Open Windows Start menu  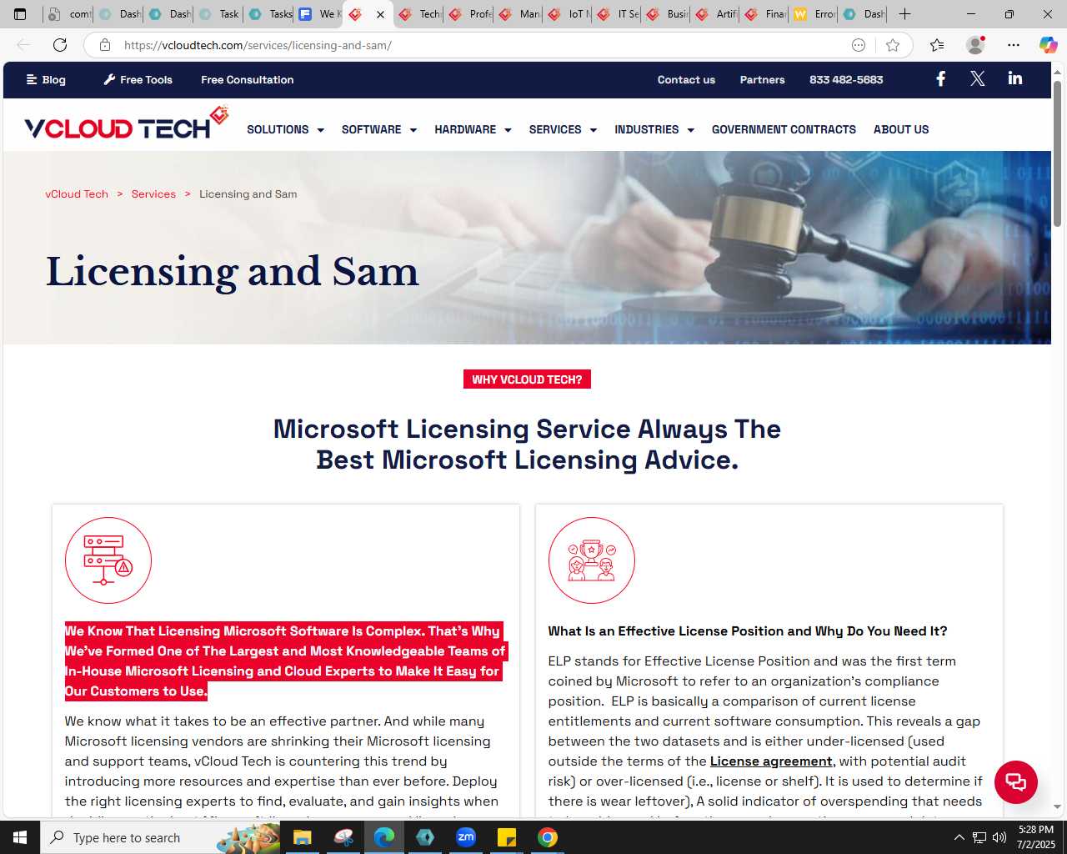pyautogui.click(x=20, y=837)
